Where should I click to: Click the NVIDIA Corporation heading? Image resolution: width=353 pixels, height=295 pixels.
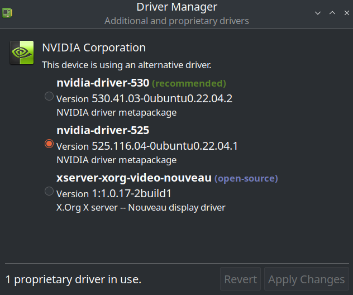[x=94, y=47]
